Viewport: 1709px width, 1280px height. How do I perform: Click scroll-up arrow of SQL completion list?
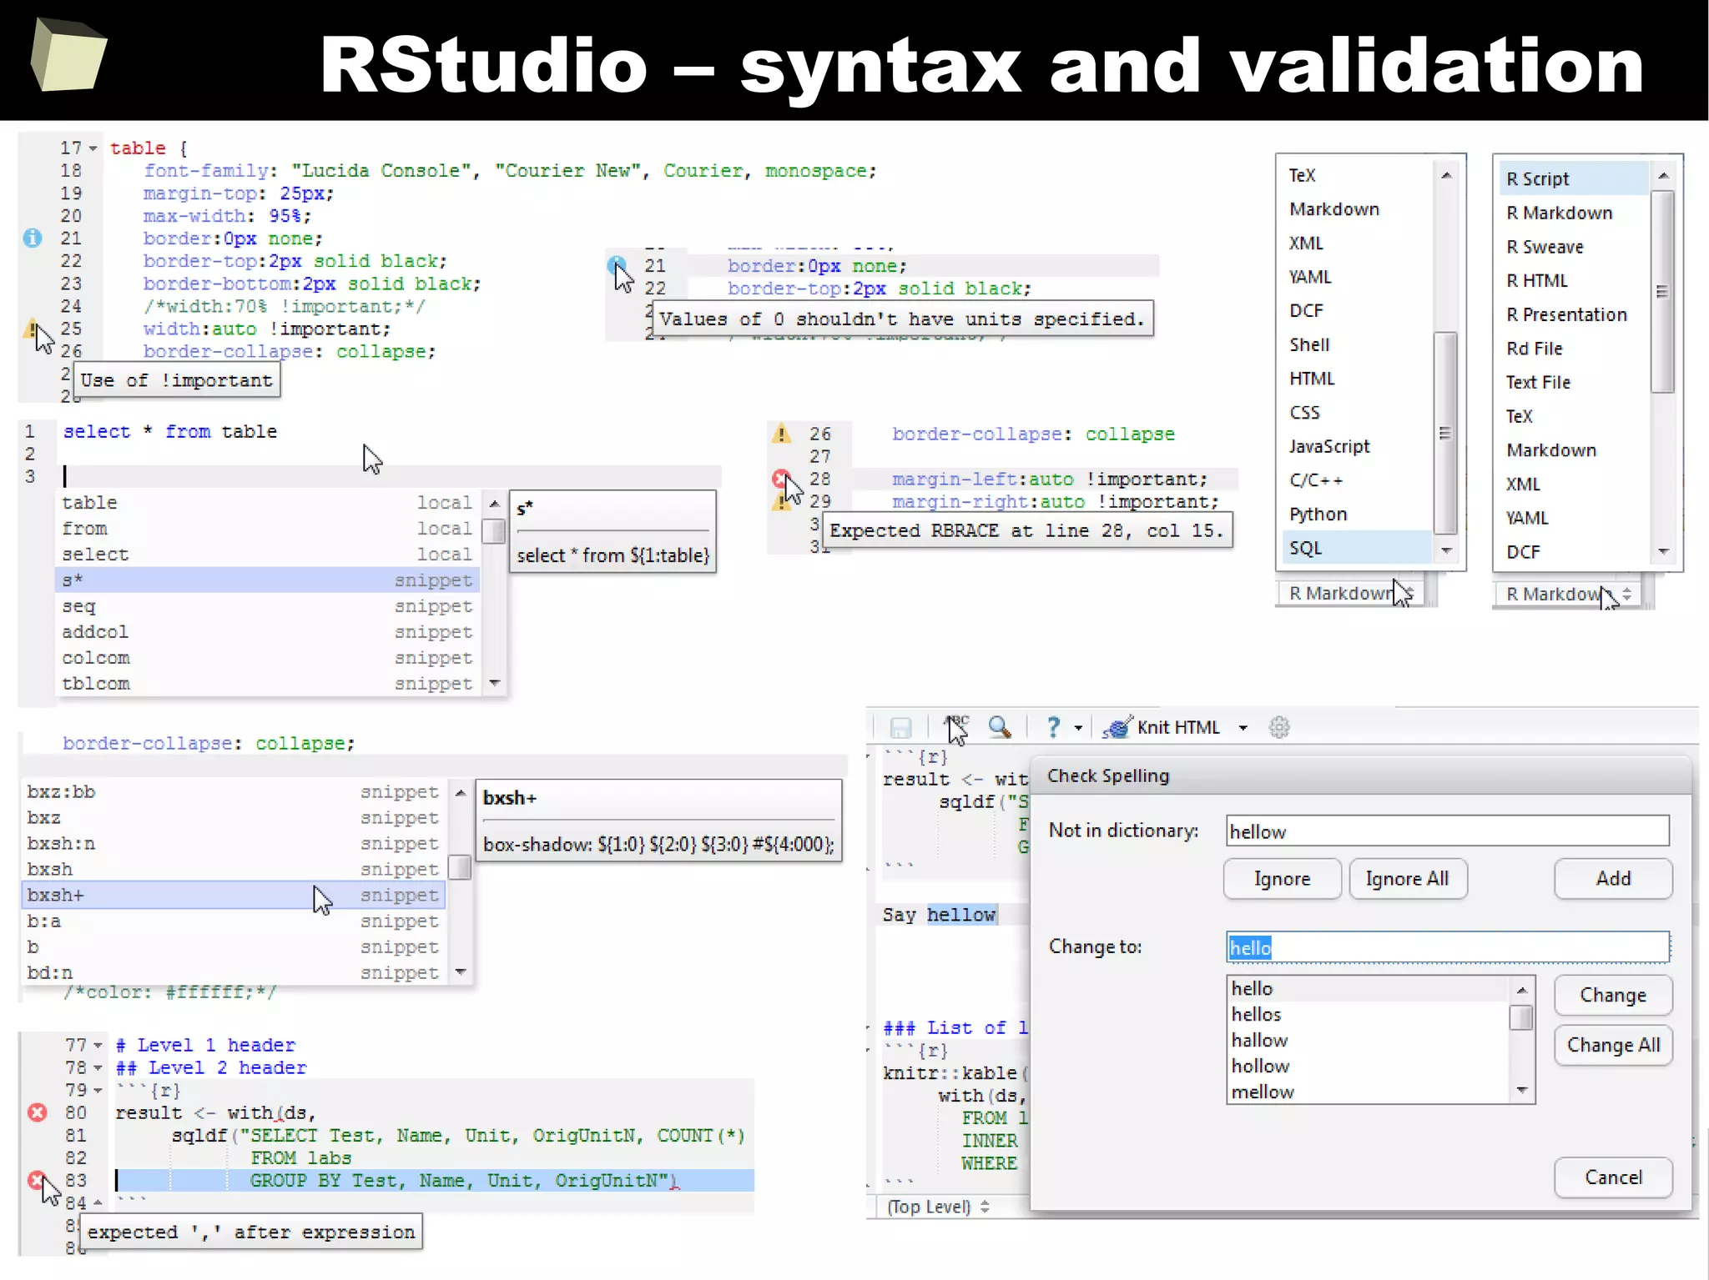click(x=494, y=504)
